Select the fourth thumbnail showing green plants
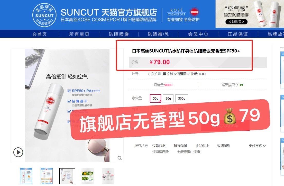This screenshot has width=284, height=186. click(x=88, y=176)
